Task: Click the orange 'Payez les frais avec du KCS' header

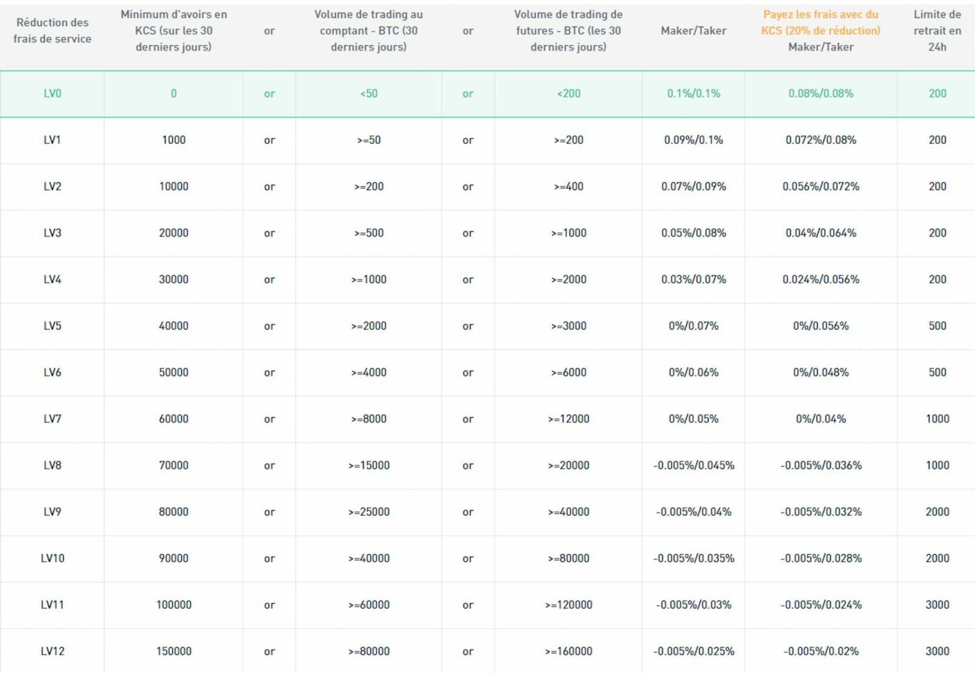Action: pos(820,22)
